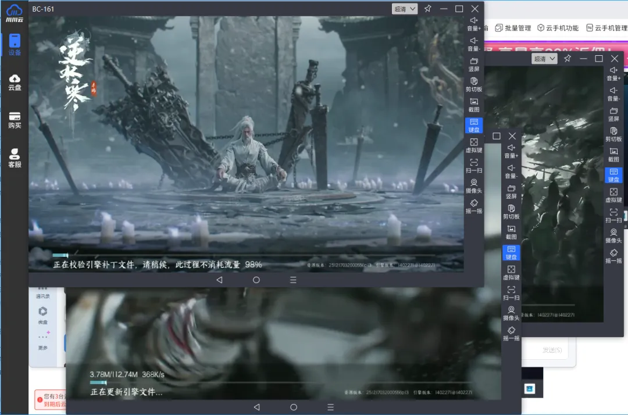The image size is (628, 415).
Task: Capture 截图 in the engine-updating window
Action: (x=511, y=232)
